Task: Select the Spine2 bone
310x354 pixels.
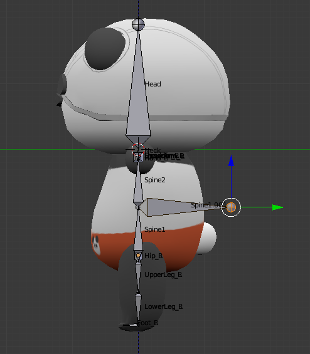Action: click(x=138, y=183)
